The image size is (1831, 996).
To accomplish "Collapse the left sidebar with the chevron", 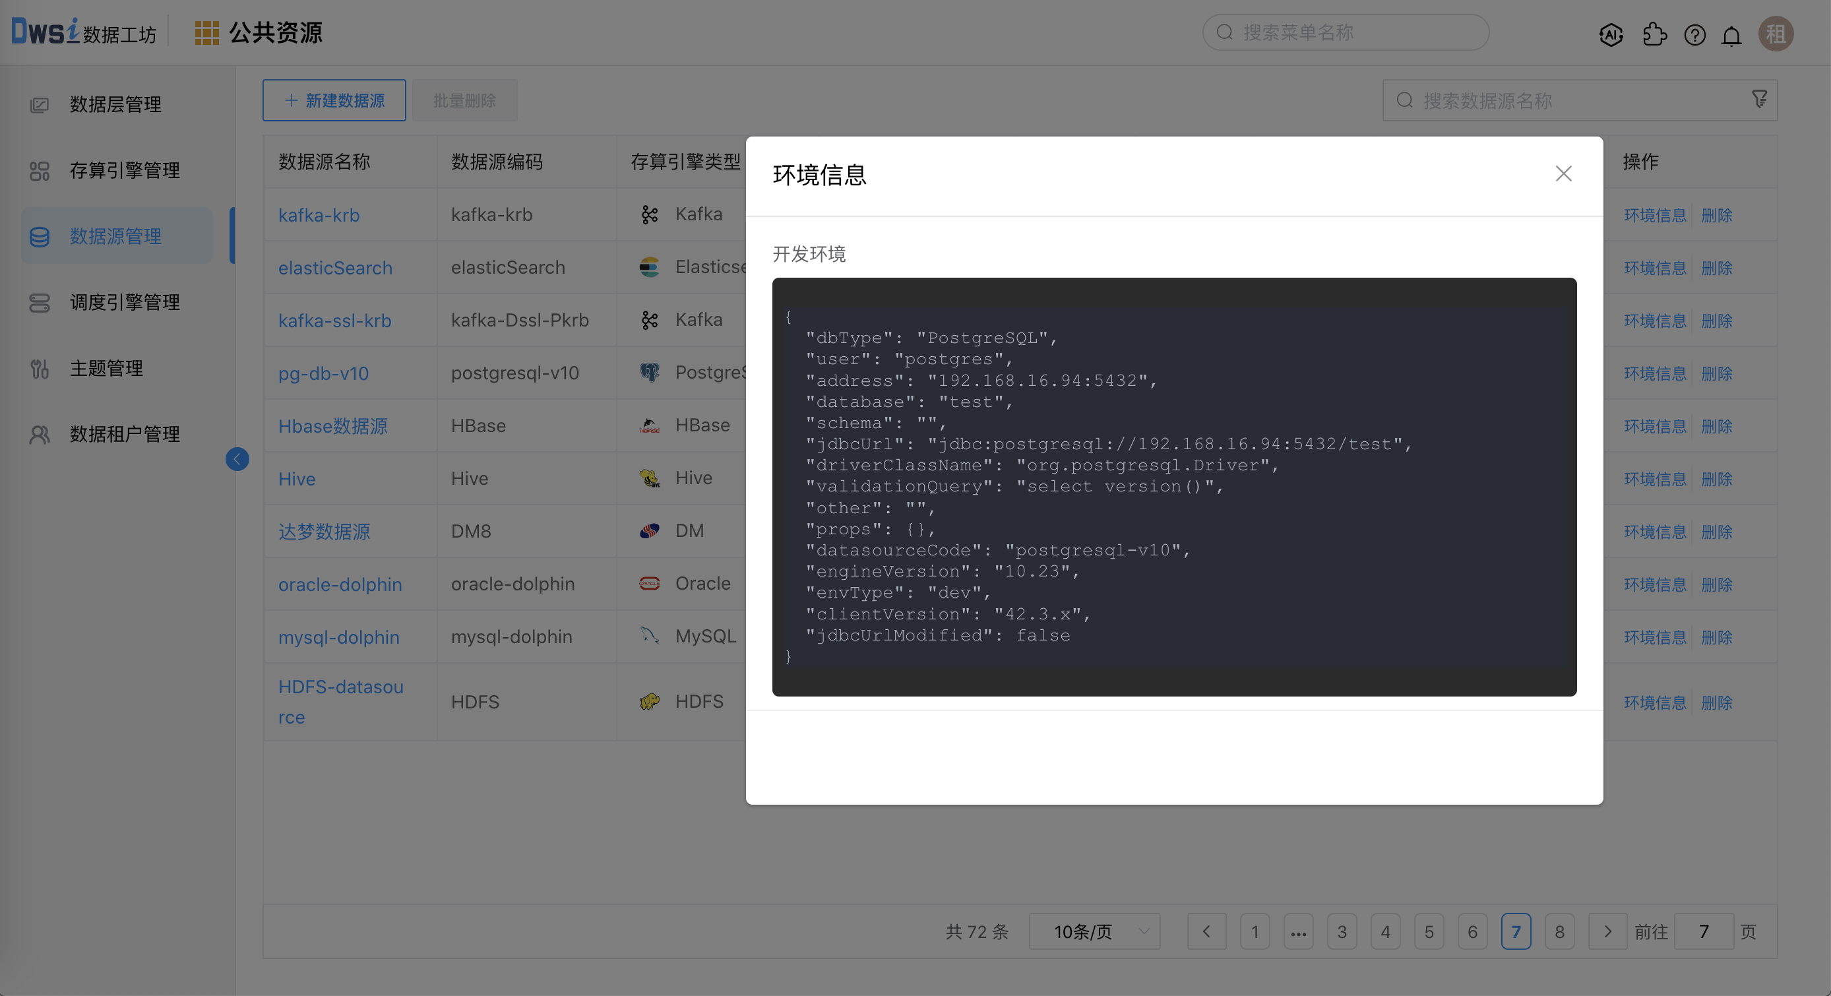I will 237,459.
